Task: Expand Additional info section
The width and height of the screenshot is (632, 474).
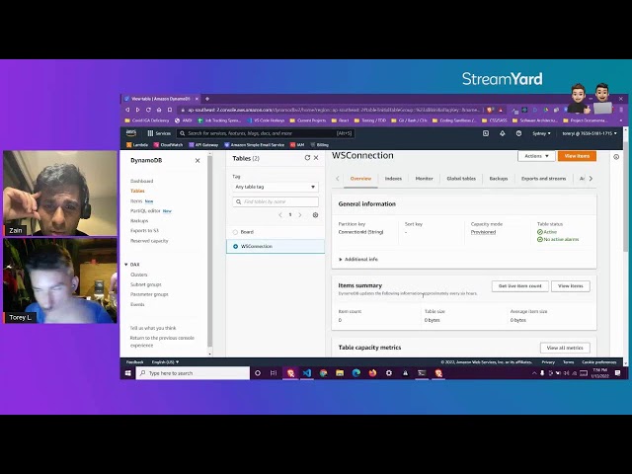Action: (x=358, y=259)
